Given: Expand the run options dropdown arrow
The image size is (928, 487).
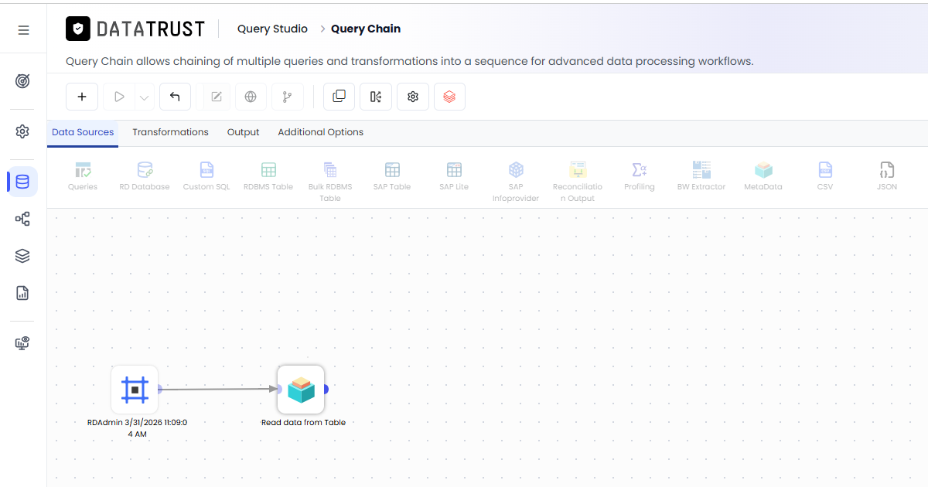Looking at the screenshot, I should (x=144, y=97).
